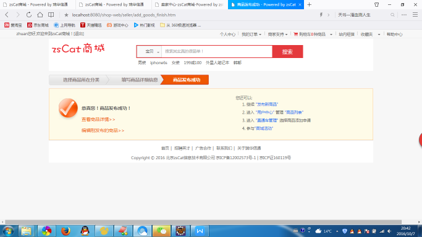Image resolution: width=422 pixels, height=237 pixels.
Task: Expand the 我的订单 dropdown
Action: click(251, 35)
